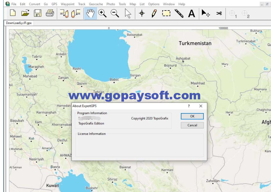This screenshot has width=271, height=192.
Task: Click the scissors Cut tool
Action: coord(219,13)
